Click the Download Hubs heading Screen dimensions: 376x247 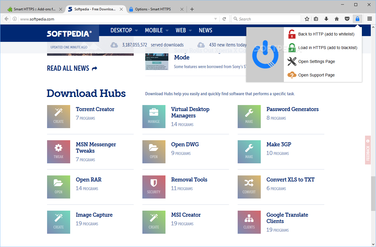[x=86, y=93]
